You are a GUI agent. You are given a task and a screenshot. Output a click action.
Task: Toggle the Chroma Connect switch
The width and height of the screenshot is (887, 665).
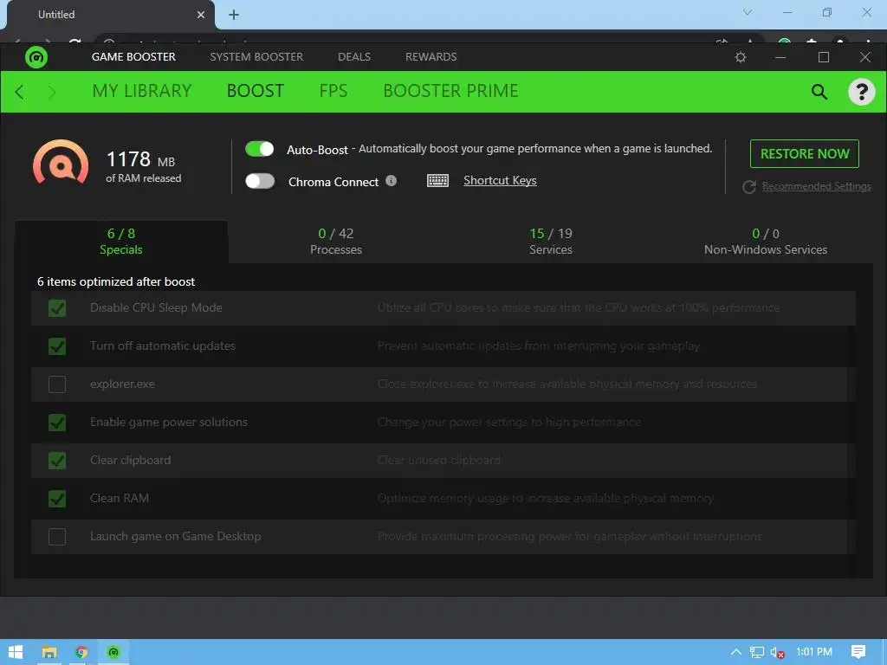260,181
